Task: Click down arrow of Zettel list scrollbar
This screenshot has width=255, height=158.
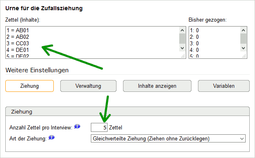Action: click(x=182, y=48)
